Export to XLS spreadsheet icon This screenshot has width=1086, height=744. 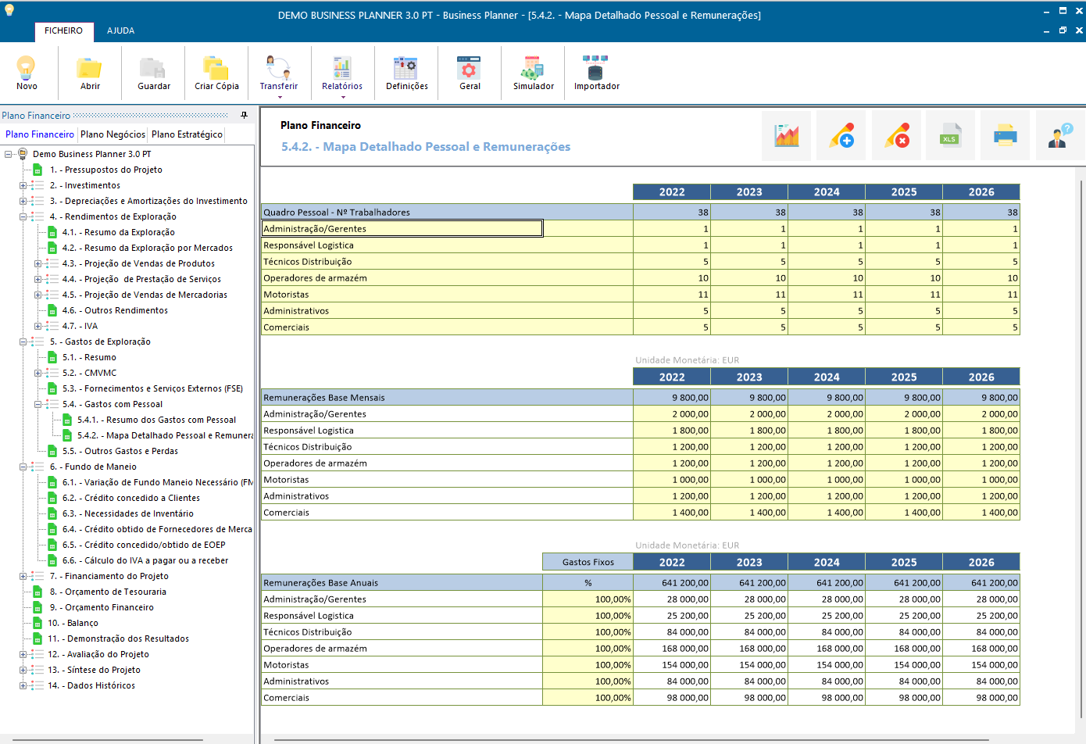click(951, 136)
